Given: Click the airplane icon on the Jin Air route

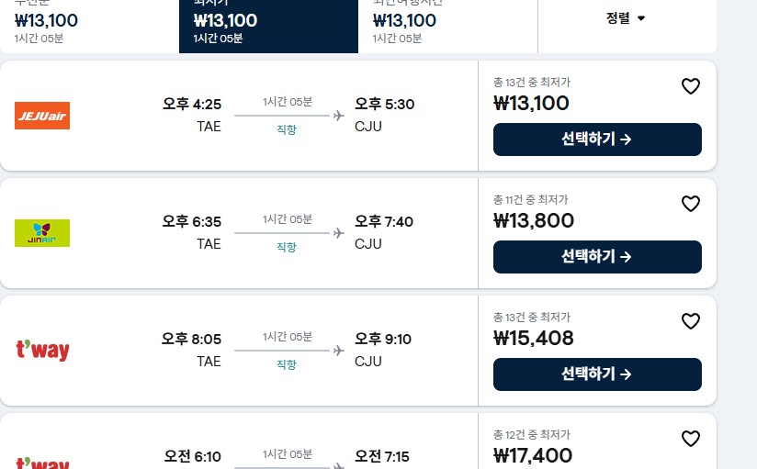Looking at the screenshot, I should pos(338,233).
